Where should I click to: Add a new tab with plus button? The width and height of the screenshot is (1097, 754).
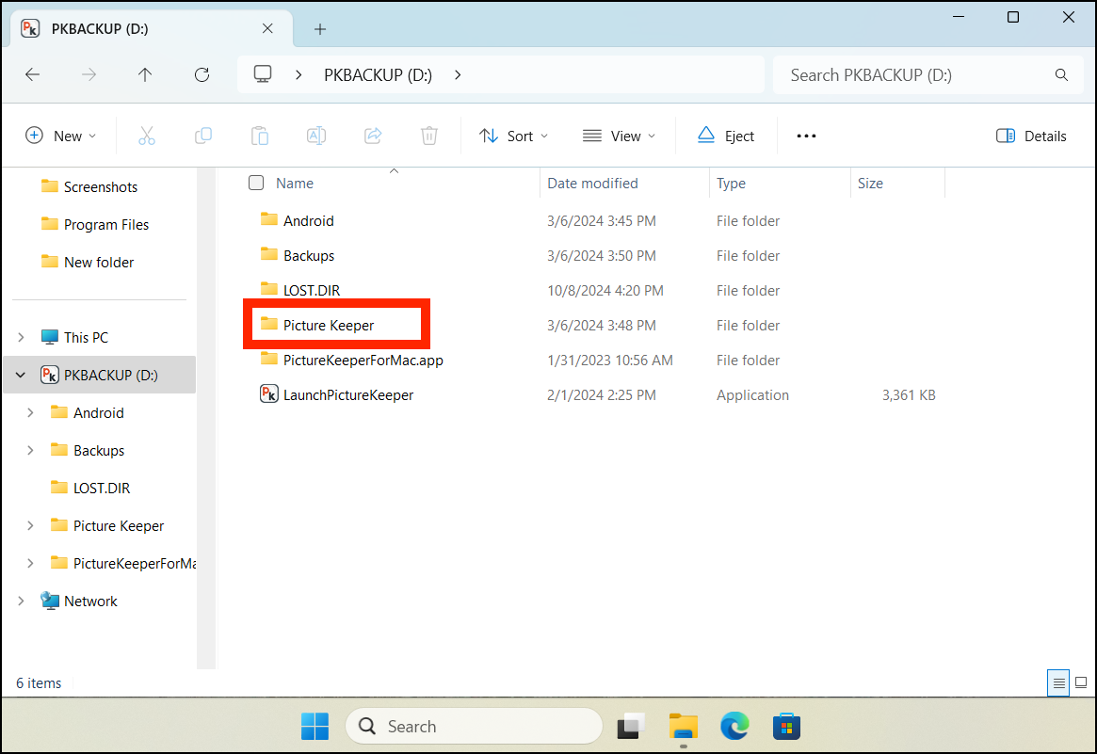[x=320, y=28]
